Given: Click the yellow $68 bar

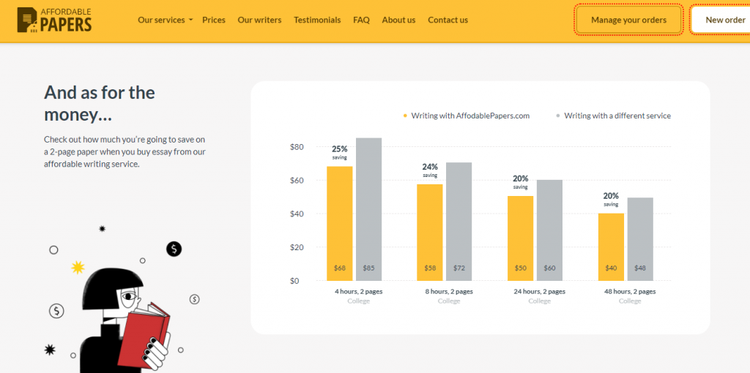Looking at the screenshot, I should tap(340, 224).
